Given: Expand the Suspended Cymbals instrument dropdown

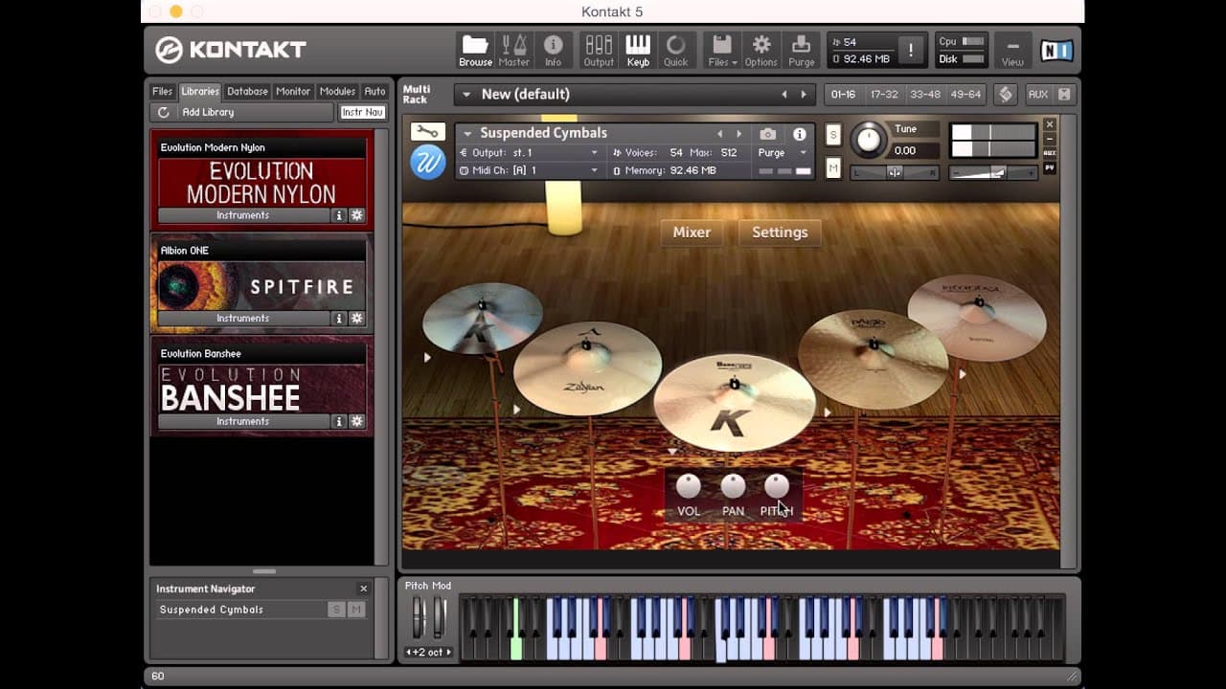Looking at the screenshot, I should click(x=467, y=133).
